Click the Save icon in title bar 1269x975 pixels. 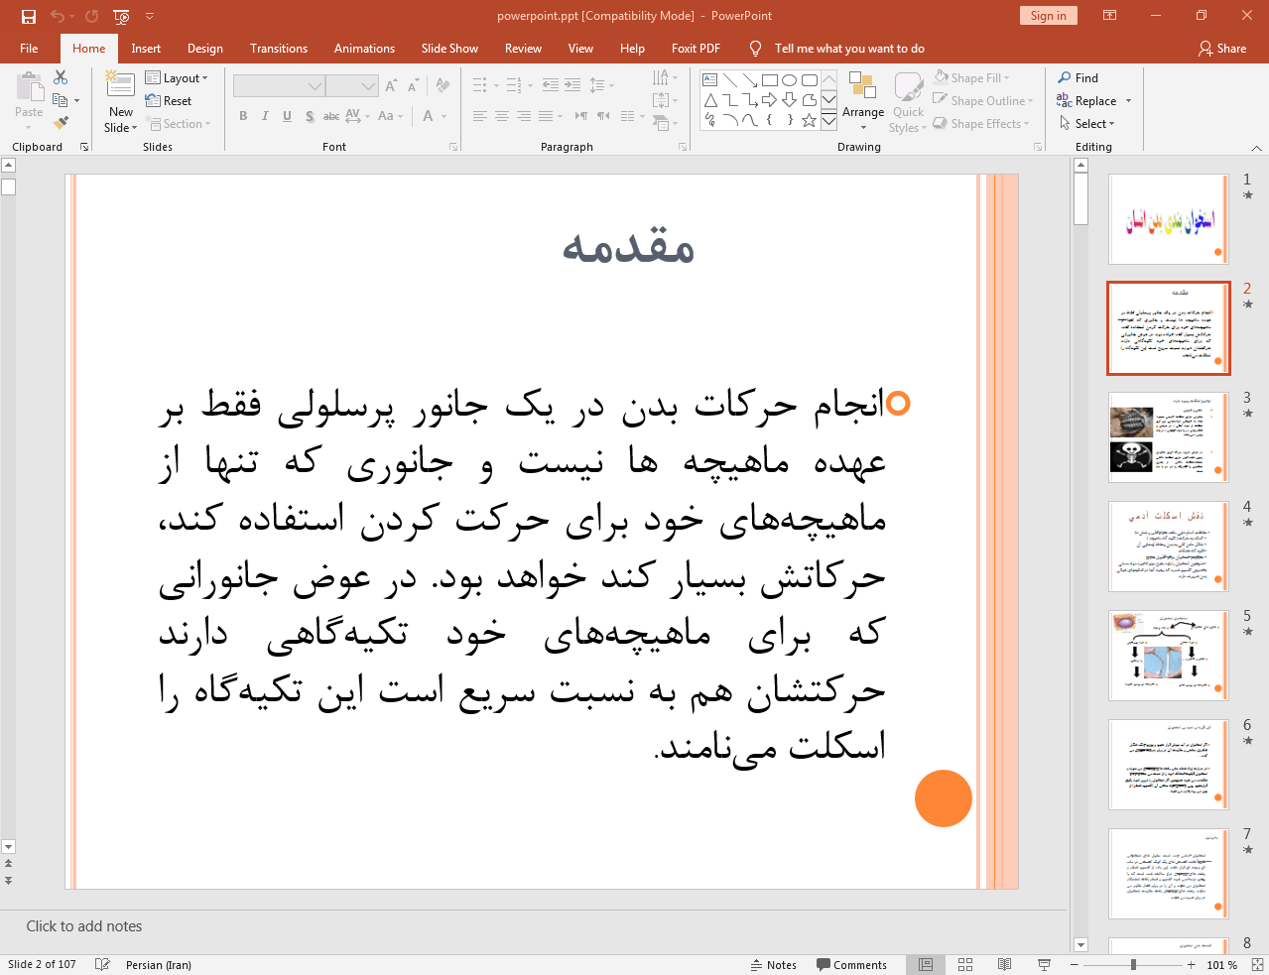pos(28,16)
